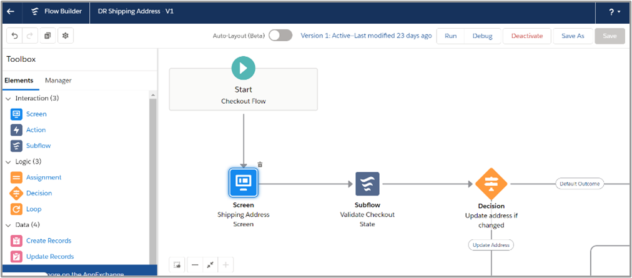Viewport: 632px width, 278px height.
Task: Click the select mode canvas button
Action: coord(177,265)
